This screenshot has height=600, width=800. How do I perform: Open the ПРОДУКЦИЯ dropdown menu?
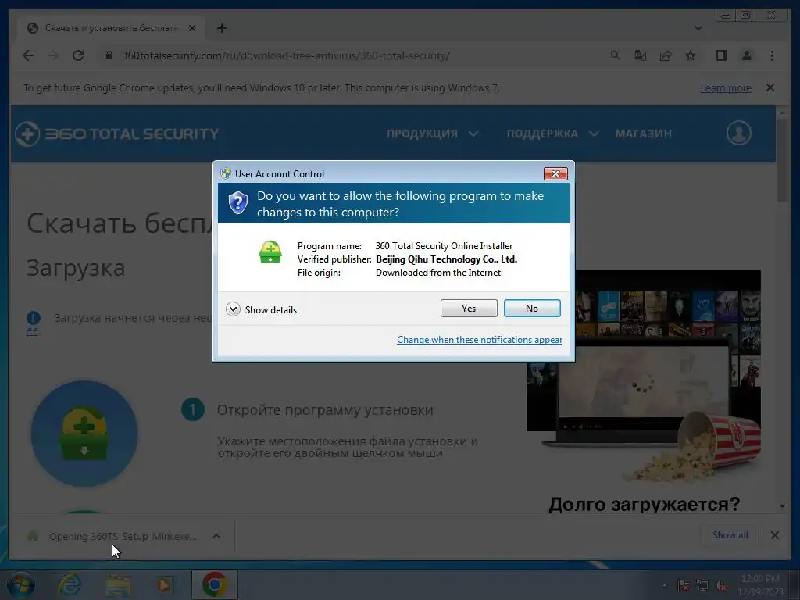tap(432, 134)
